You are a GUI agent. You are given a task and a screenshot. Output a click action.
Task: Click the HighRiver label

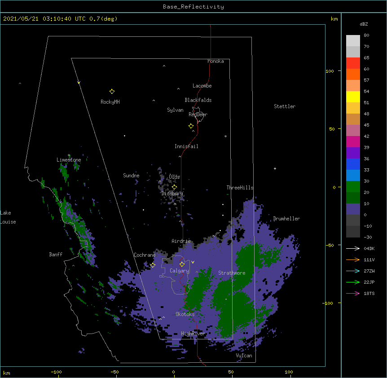193,334
